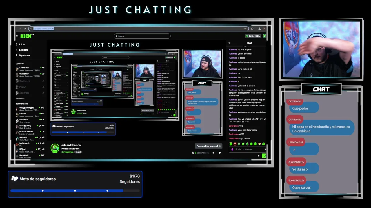Click the LAMADOLCHE name tag in overlay chat
This screenshot has width=371, height=208.
click(296, 142)
